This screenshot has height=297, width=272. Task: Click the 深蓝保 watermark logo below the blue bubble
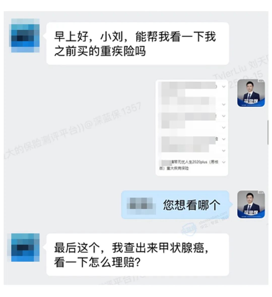(x=188, y=229)
